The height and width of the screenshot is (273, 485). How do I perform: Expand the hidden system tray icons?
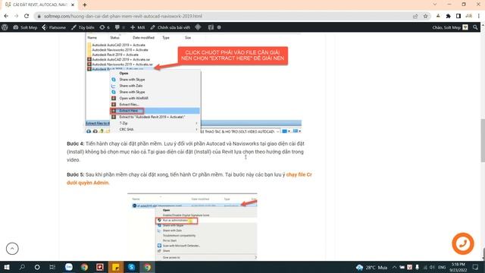click(394, 268)
